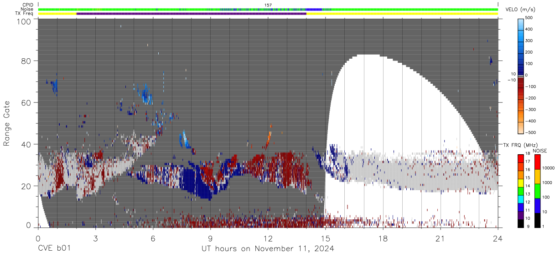Screen dimensions: 560x258
Task: Click orange swatch of NOISE color bar
Action: click(x=538, y=176)
